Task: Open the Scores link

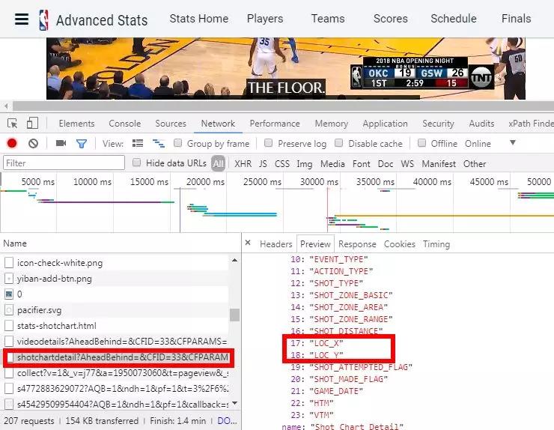Action: (x=390, y=19)
